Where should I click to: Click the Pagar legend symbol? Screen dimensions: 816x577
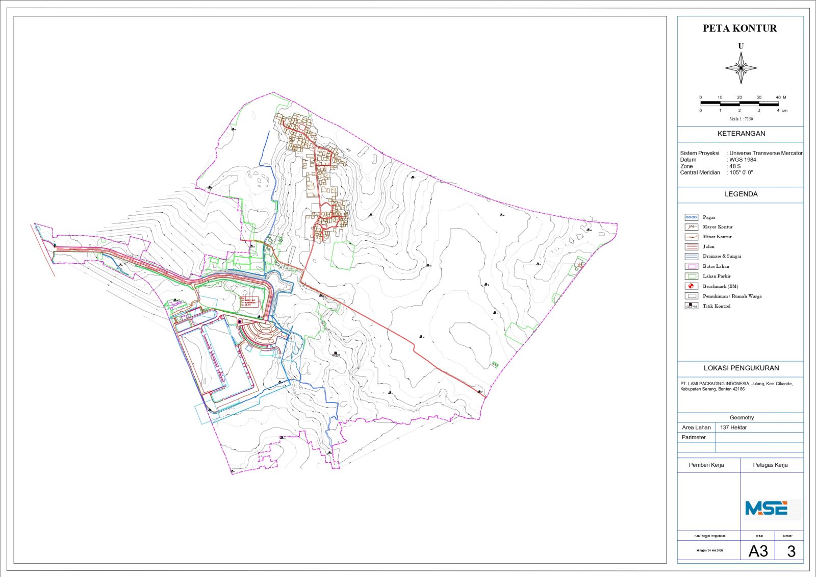pos(692,217)
